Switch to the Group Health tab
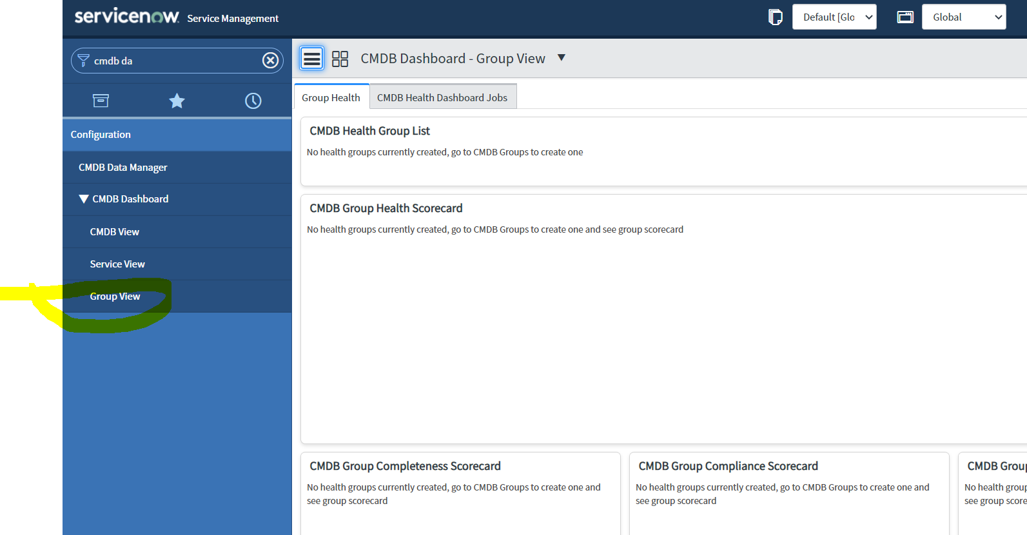This screenshot has width=1027, height=535. click(331, 97)
